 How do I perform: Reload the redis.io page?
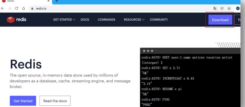click(x=17, y=9)
